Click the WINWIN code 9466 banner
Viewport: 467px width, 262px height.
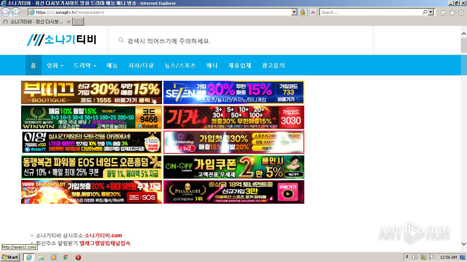point(92,117)
